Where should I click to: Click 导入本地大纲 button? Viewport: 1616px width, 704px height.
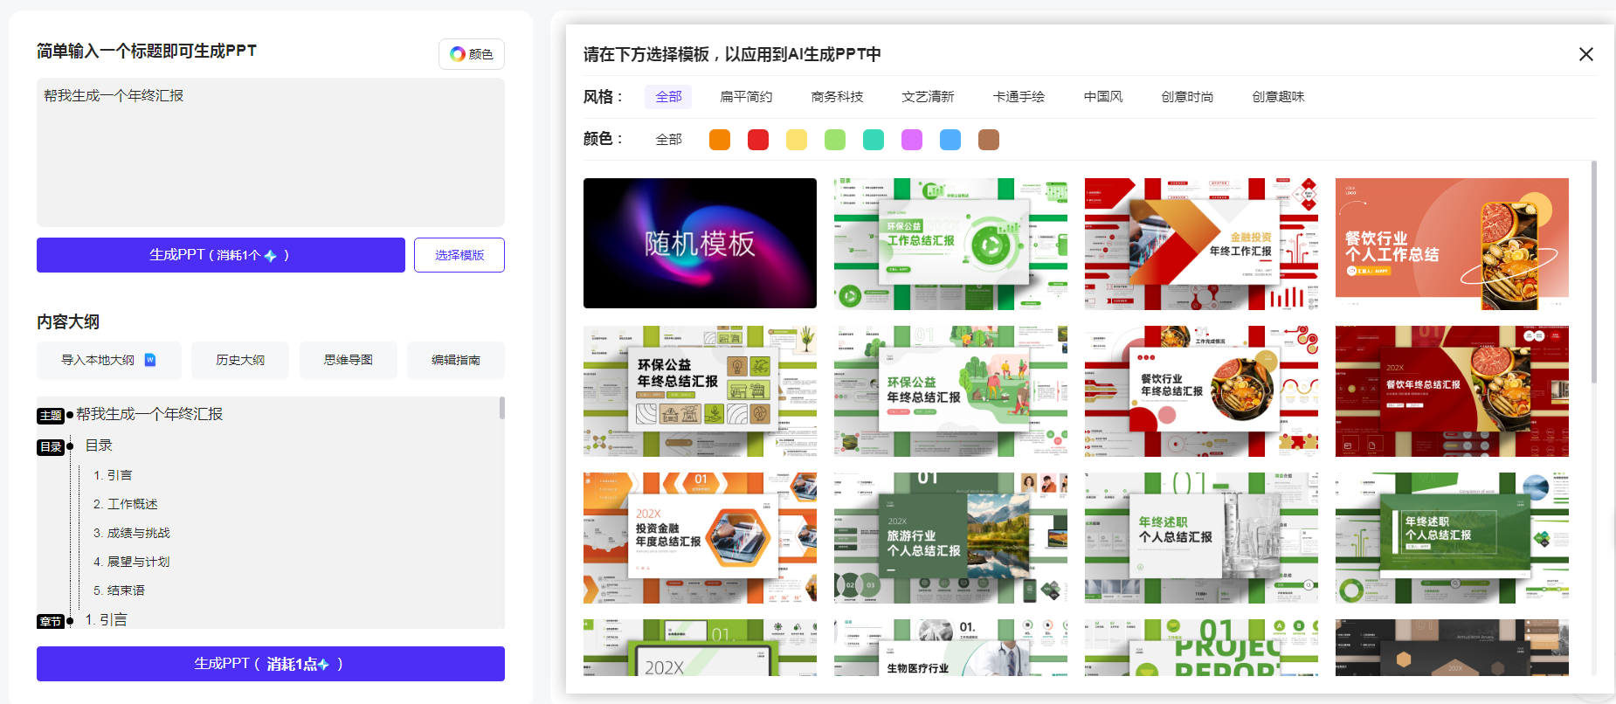pos(109,360)
